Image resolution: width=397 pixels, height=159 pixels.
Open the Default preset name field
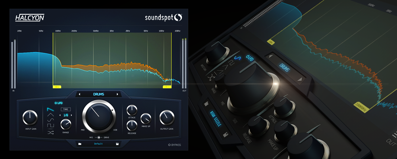pos(99,144)
